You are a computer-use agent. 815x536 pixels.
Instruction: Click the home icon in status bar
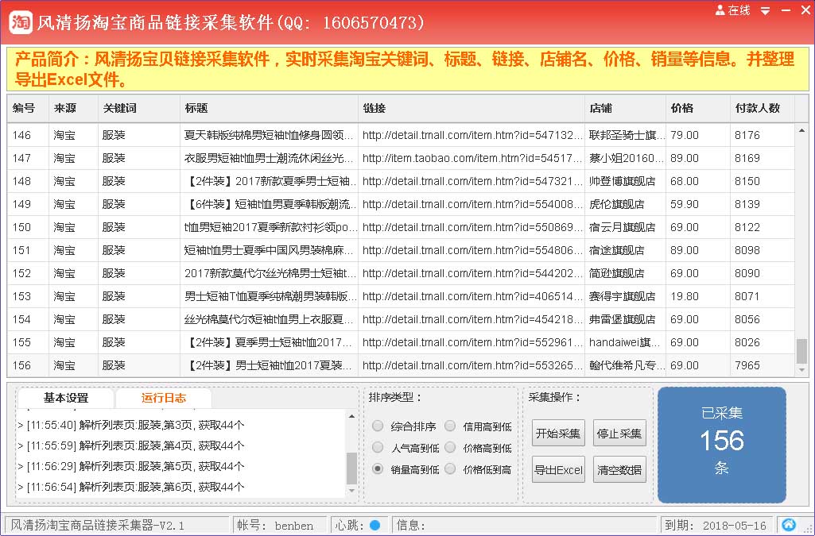[789, 525]
